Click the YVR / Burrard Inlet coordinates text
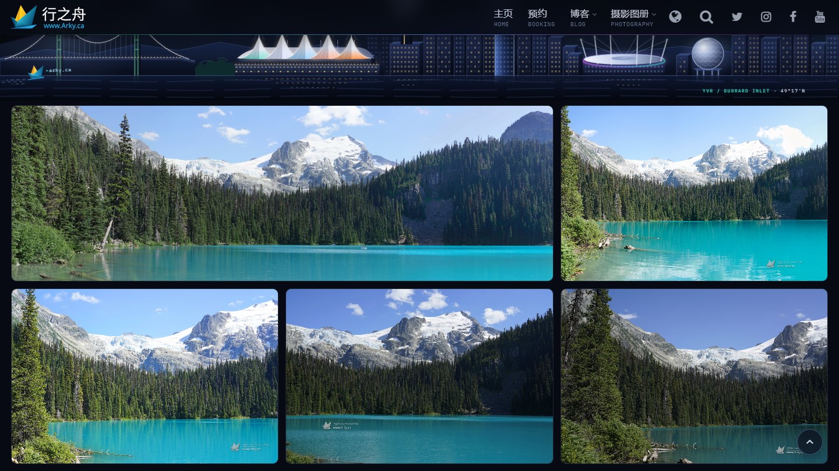 tap(753, 91)
